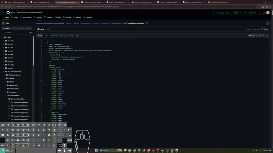Viewport: 273px width, 153px height.
Task: Open the GitHub global navigation hamburger menu
Action: (3, 13)
